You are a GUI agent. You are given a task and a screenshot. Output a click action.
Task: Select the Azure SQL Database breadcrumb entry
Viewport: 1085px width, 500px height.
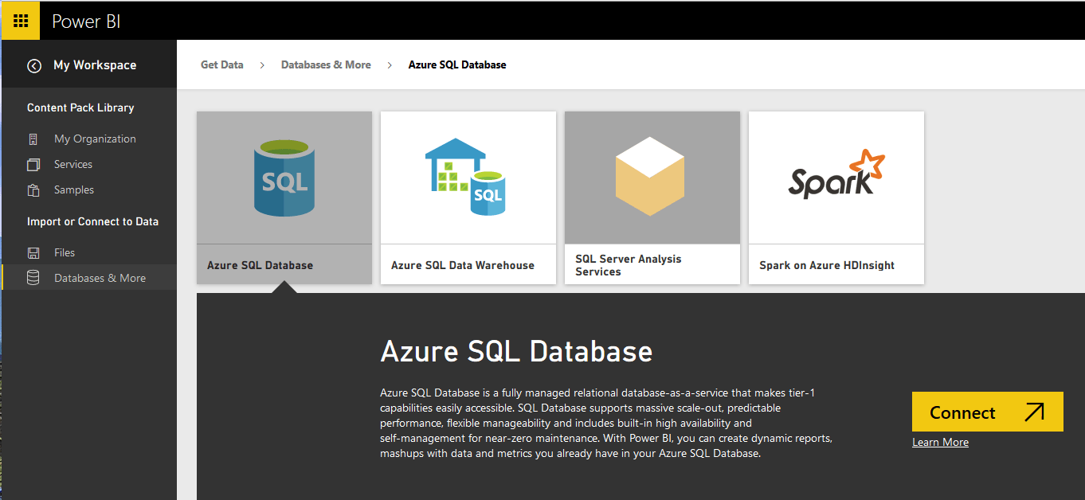tap(456, 64)
